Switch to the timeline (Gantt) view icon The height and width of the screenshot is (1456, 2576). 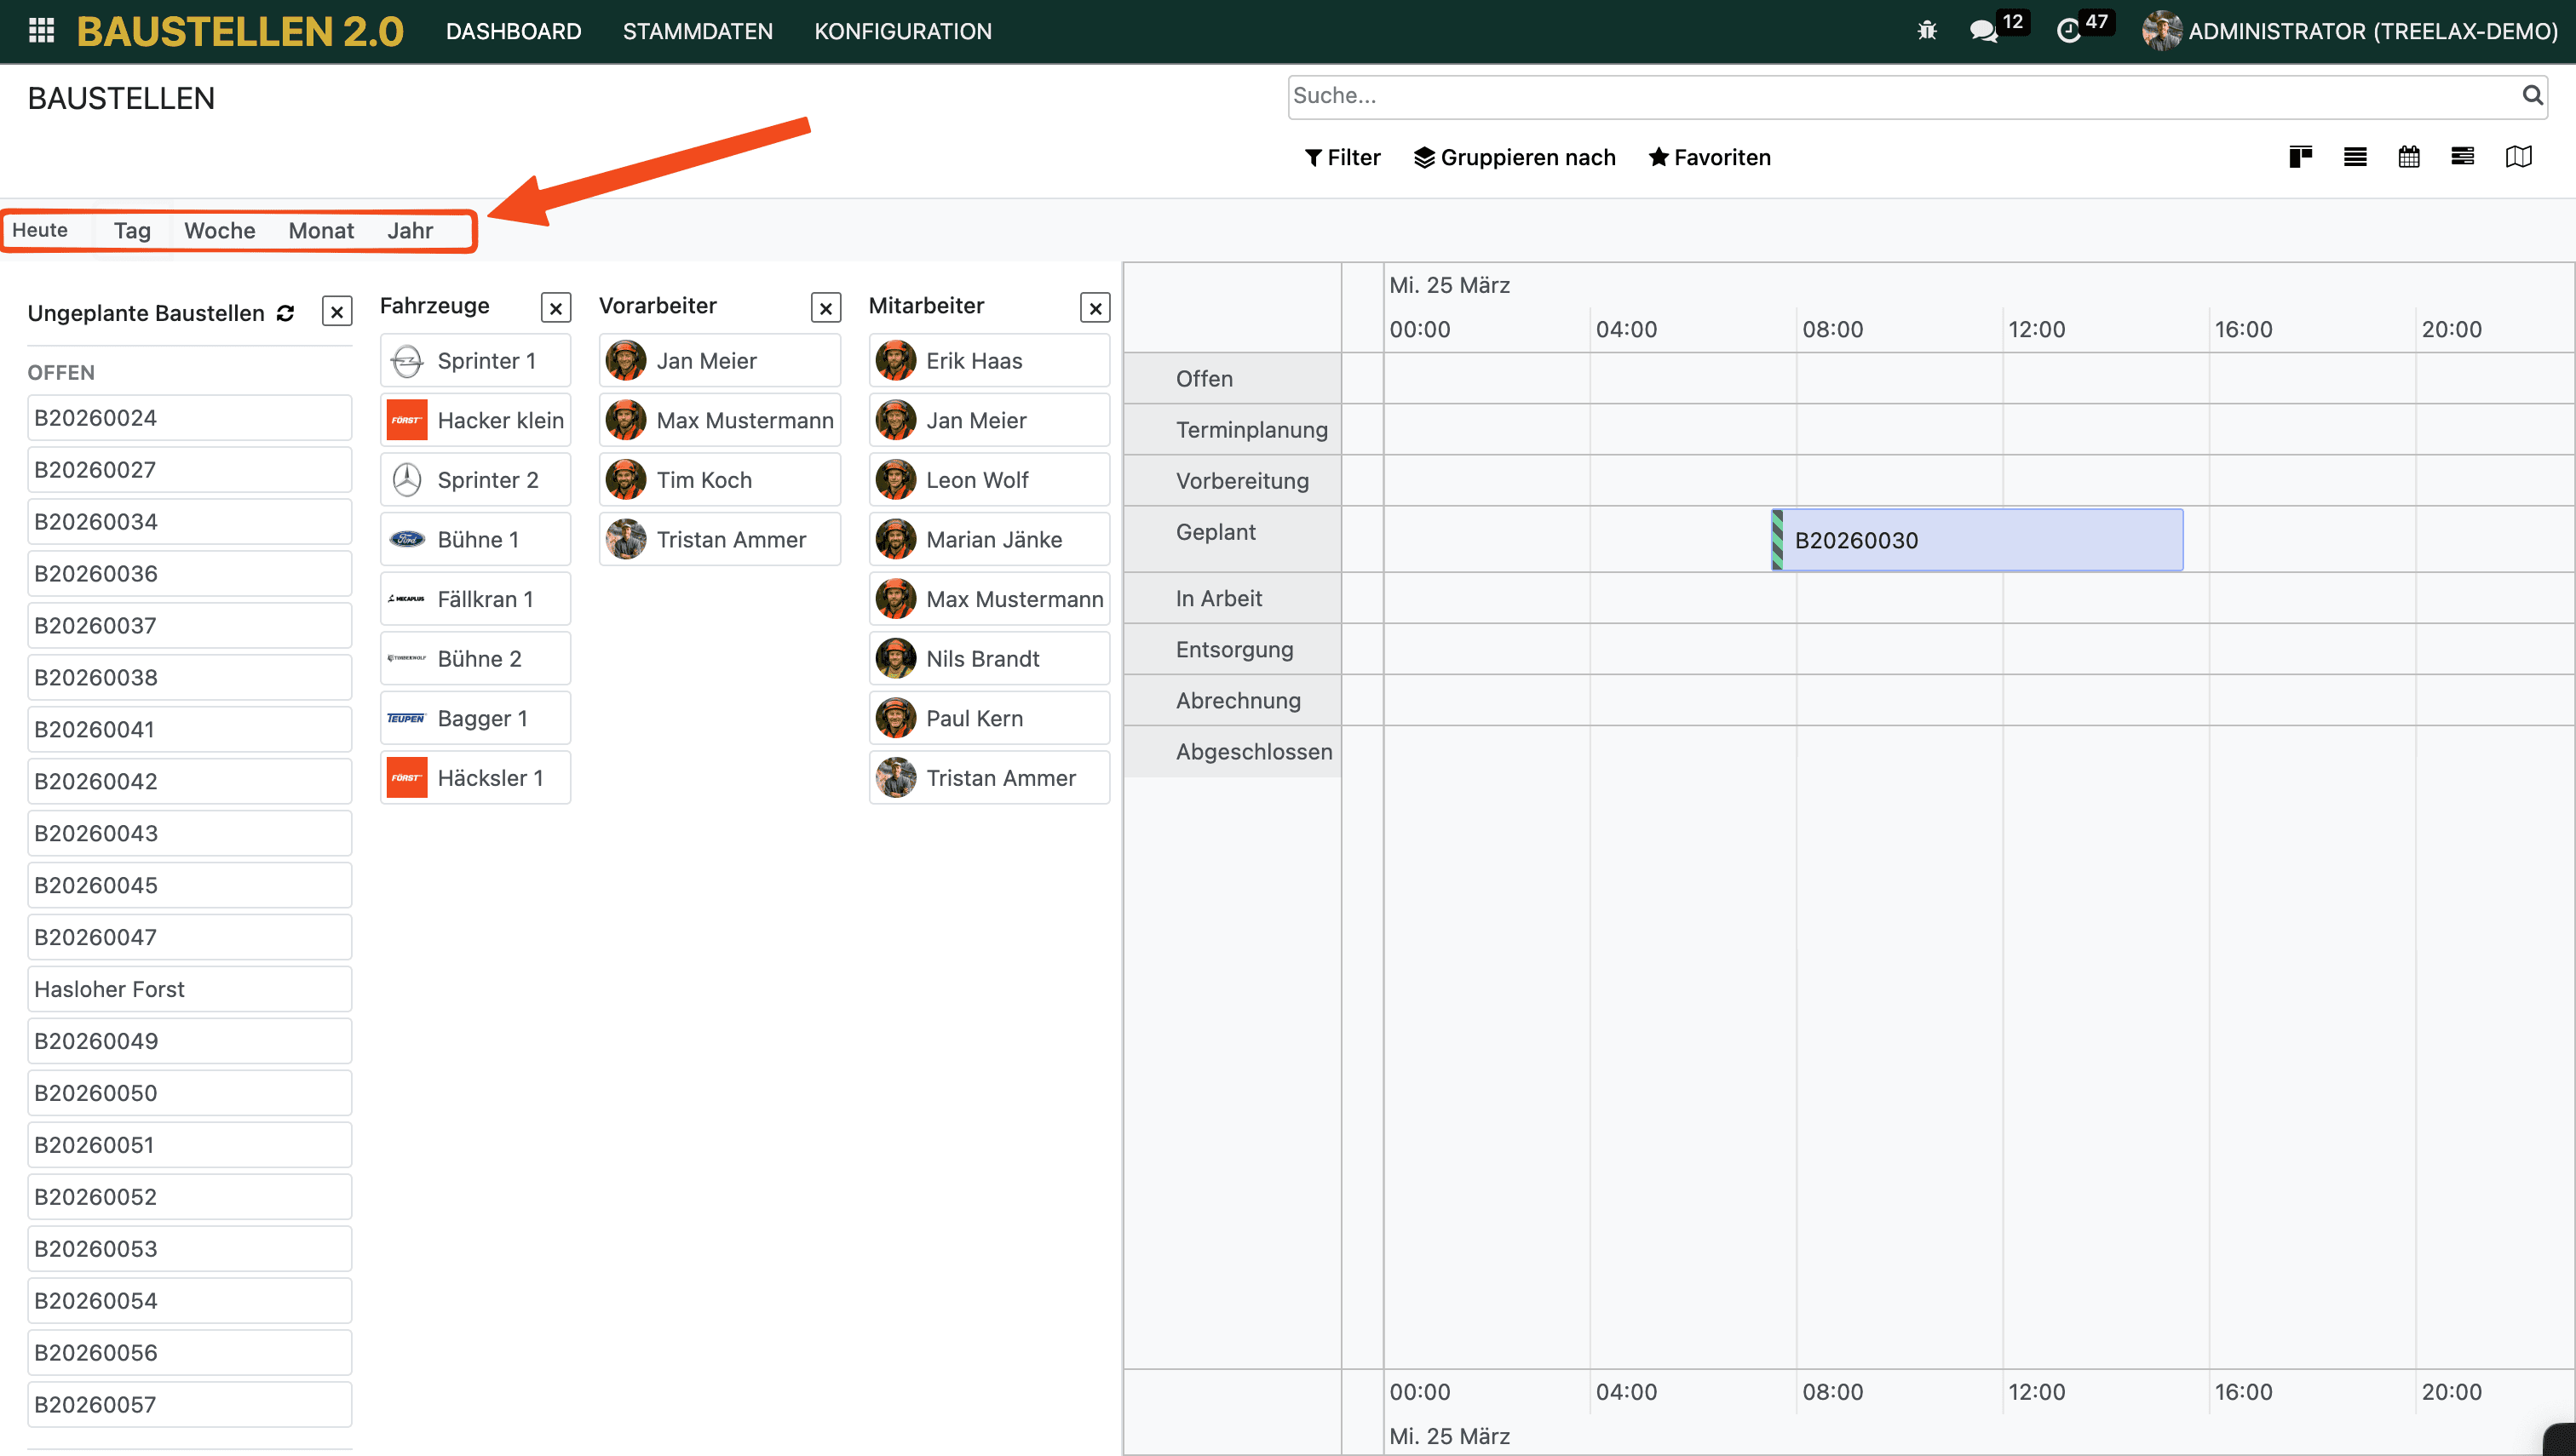point(2462,157)
